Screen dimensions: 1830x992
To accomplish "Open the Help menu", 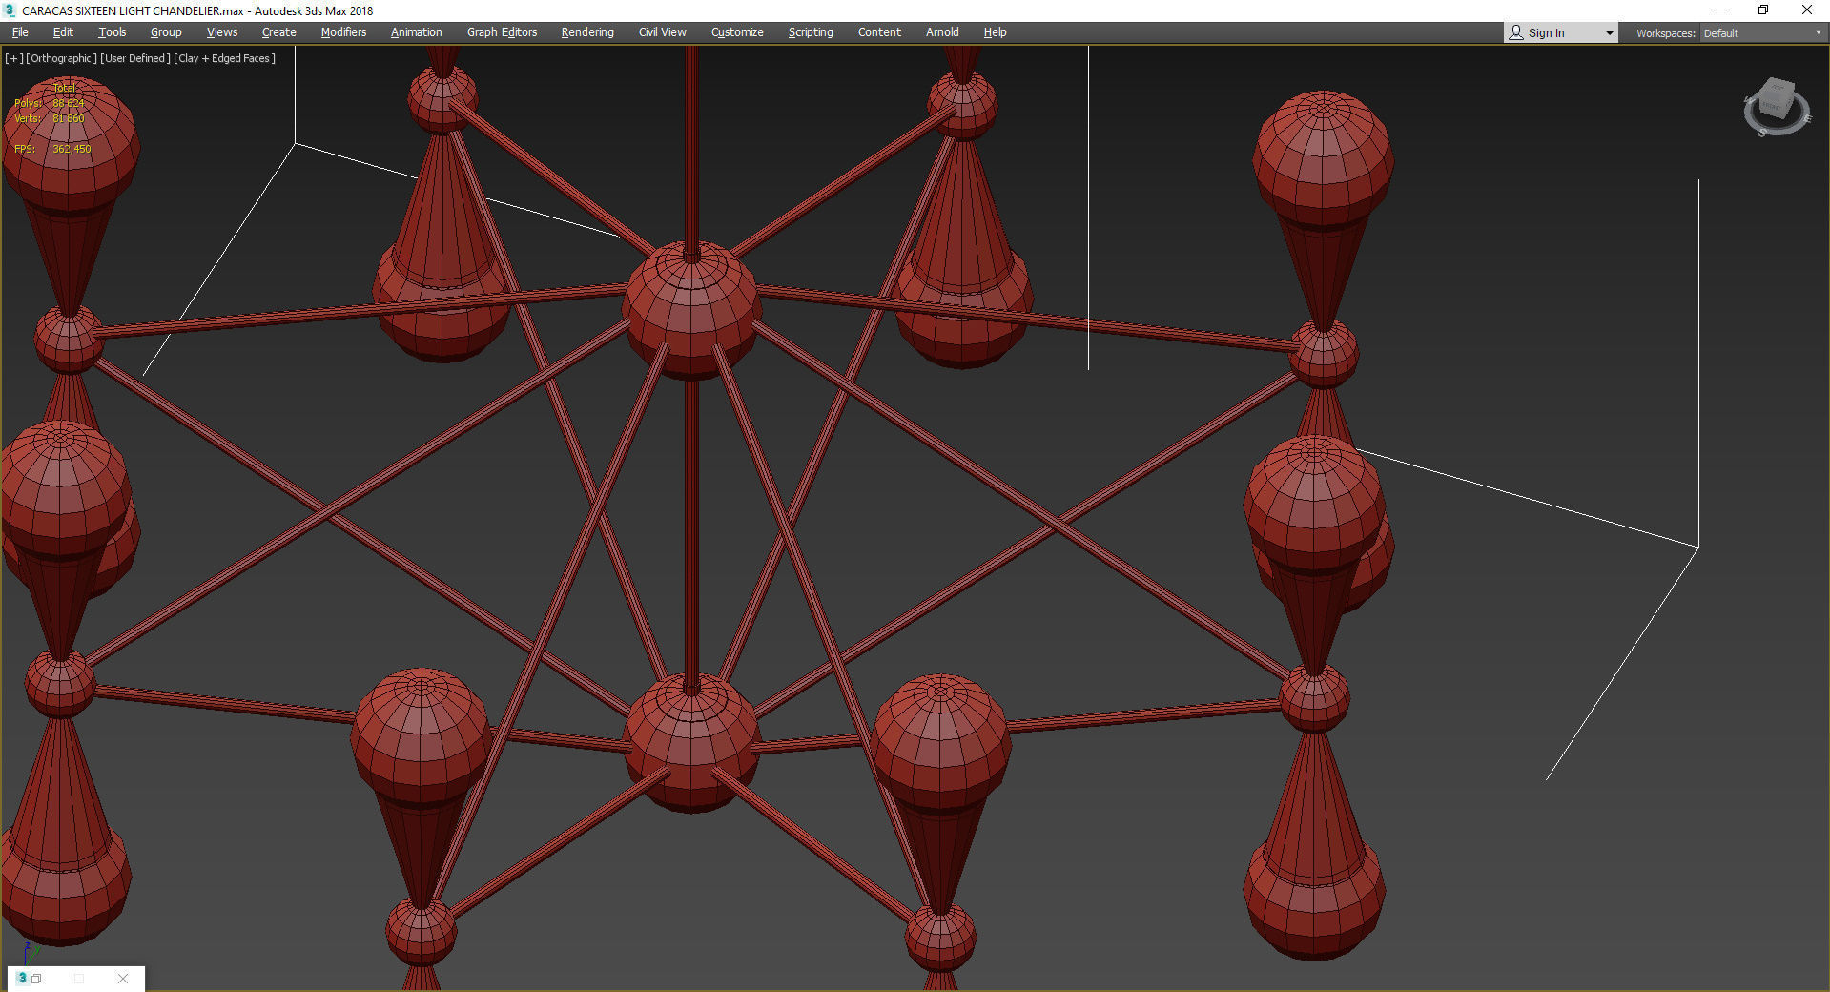I will (x=996, y=32).
